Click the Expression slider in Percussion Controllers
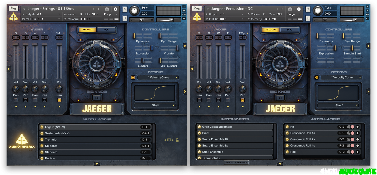The image size is (377, 175). [x=326, y=48]
